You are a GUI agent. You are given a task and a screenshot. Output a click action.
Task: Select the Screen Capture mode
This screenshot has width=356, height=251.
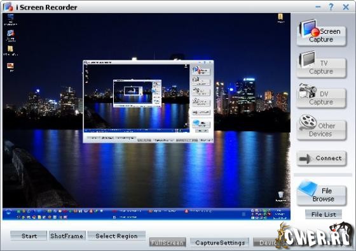321,34
